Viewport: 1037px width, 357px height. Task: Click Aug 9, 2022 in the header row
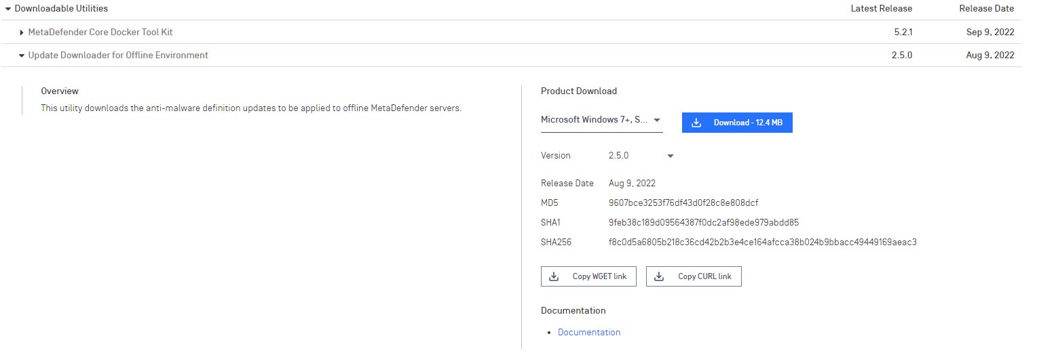point(990,55)
